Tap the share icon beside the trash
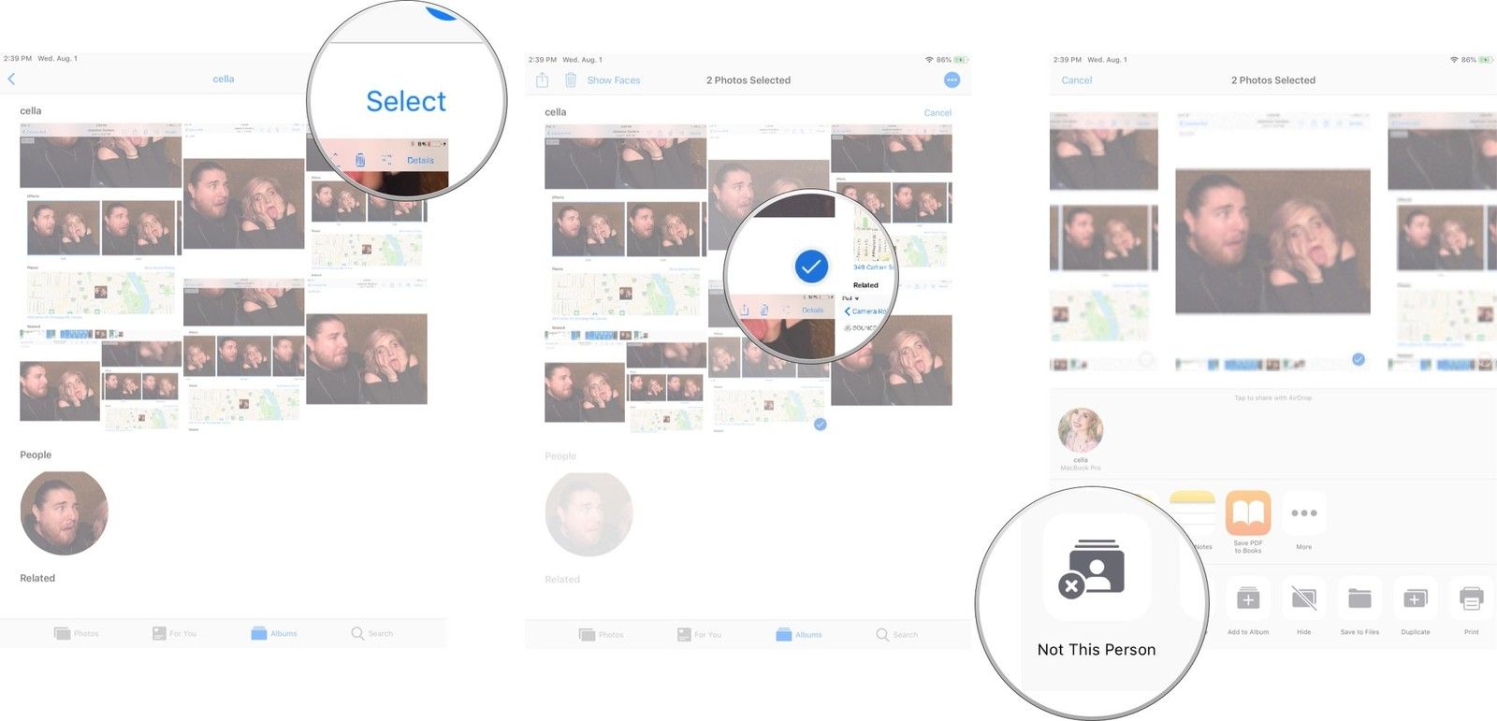This screenshot has width=1497, height=721. pyautogui.click(x=542, y=80)
